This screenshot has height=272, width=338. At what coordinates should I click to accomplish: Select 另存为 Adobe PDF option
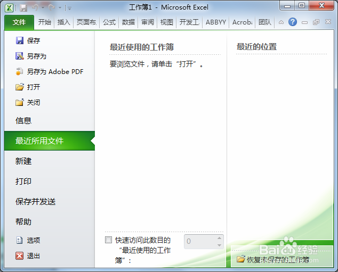50,72
